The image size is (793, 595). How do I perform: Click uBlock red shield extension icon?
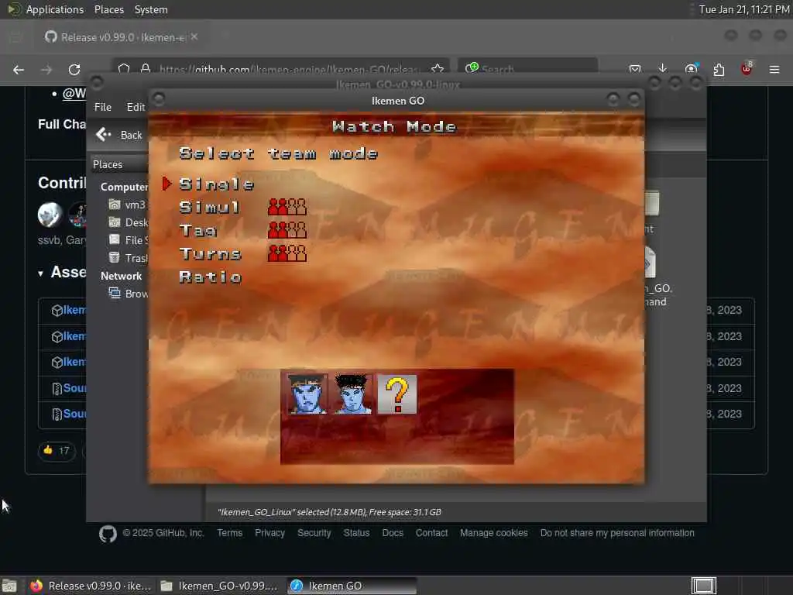747,69
